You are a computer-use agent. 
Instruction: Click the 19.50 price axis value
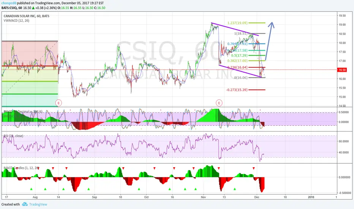point(342,16)
